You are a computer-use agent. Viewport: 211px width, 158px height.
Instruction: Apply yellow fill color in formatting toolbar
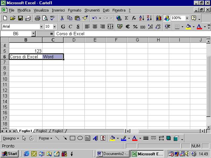tap(188, 26)
